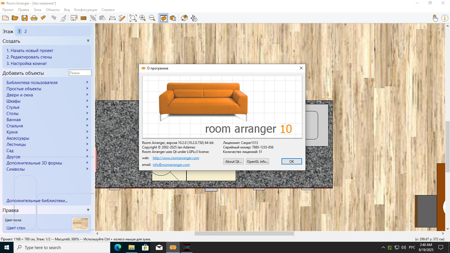Select the pencil freehand draw tool
The height and width of the screenshot is (253, 450).
click(x=122, y=18)
